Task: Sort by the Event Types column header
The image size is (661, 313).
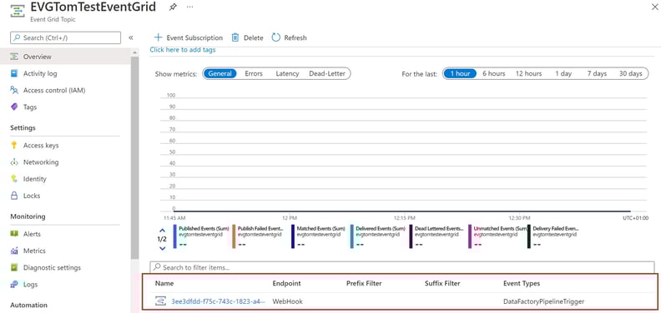Action: [x=522, y=284]
